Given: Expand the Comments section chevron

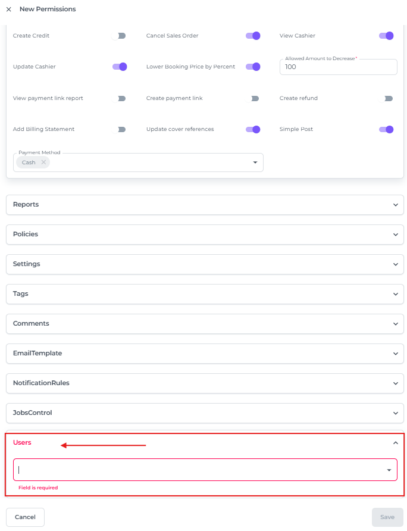Looking at the screenshot, I should pos(396,324).
